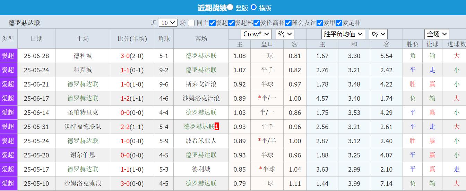Click the 爱超 league label for 25-05-10

(x=8, y=183)
